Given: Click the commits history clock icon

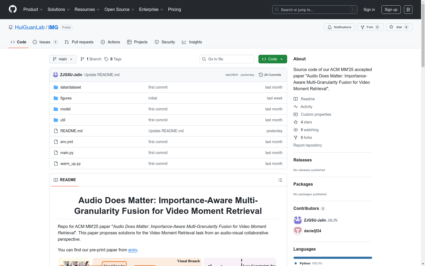Looking at the screenshot, I should click(x=261, y=75).
